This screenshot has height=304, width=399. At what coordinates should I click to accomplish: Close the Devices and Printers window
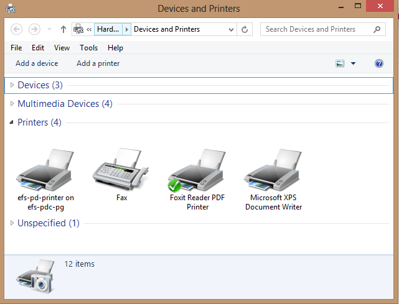[x=380, y=6]
